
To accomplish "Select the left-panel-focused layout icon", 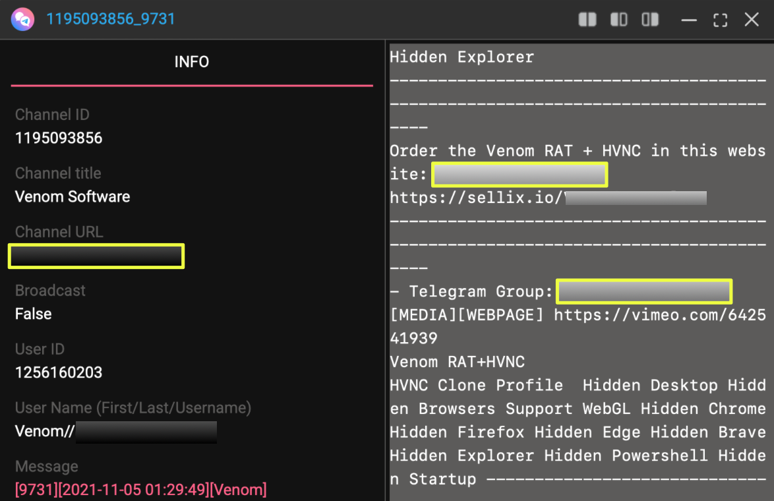I will pyautogui.click(x=618, y=20).
